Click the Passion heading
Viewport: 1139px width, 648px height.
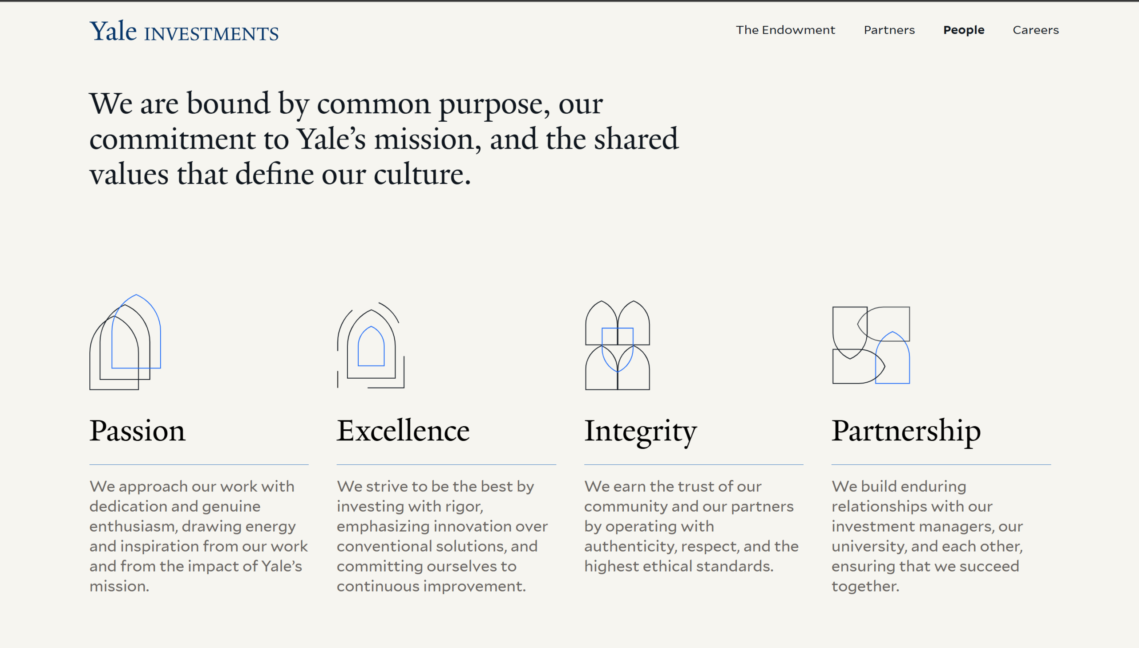pos(137,431)
